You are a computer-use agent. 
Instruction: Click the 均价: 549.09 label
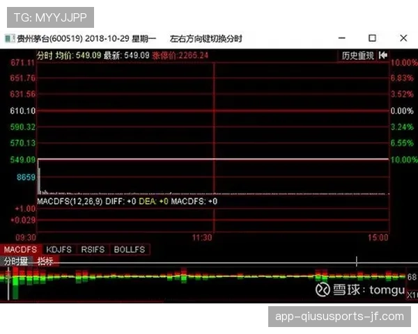coord(78,56)
